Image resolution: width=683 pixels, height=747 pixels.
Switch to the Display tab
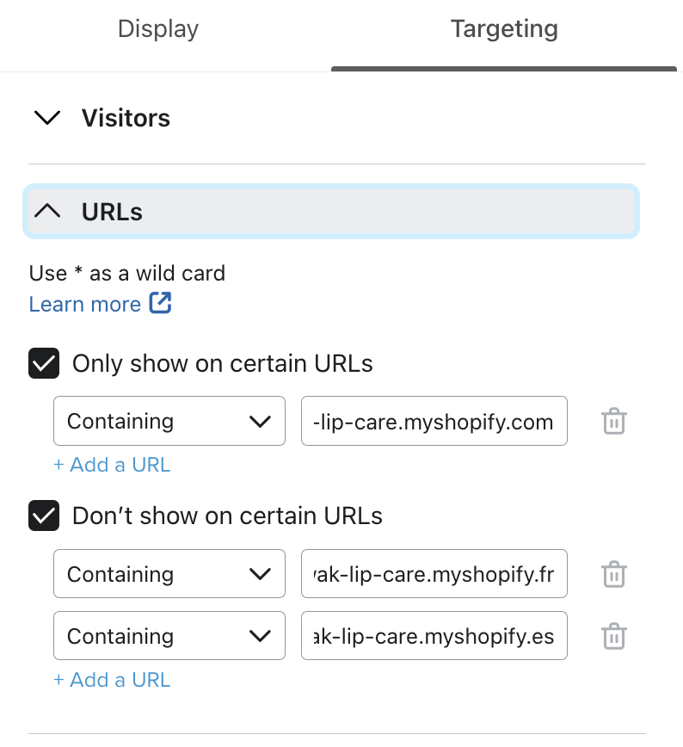click(157, 28)
